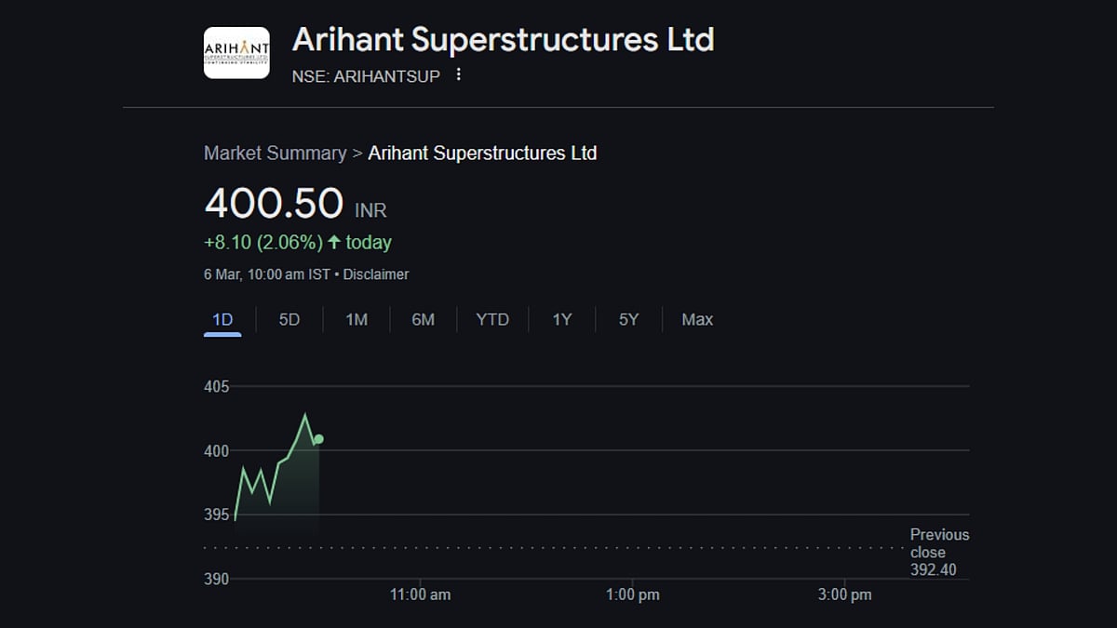
Task: Open the Max time range view
Action: (x=696, y=319)
